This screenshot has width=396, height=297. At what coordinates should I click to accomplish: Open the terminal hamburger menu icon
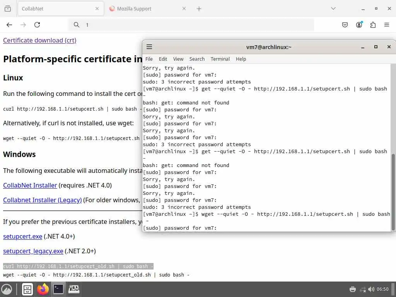tap(149, 47)
